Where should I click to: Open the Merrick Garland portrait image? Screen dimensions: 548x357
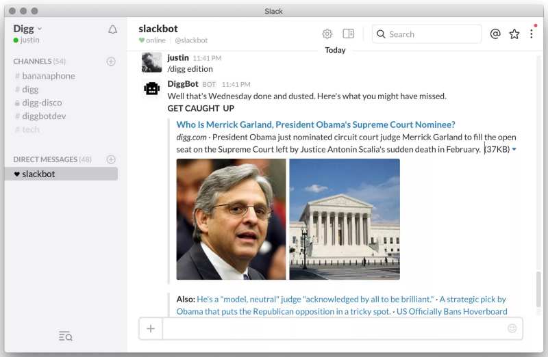pos(231,219)
